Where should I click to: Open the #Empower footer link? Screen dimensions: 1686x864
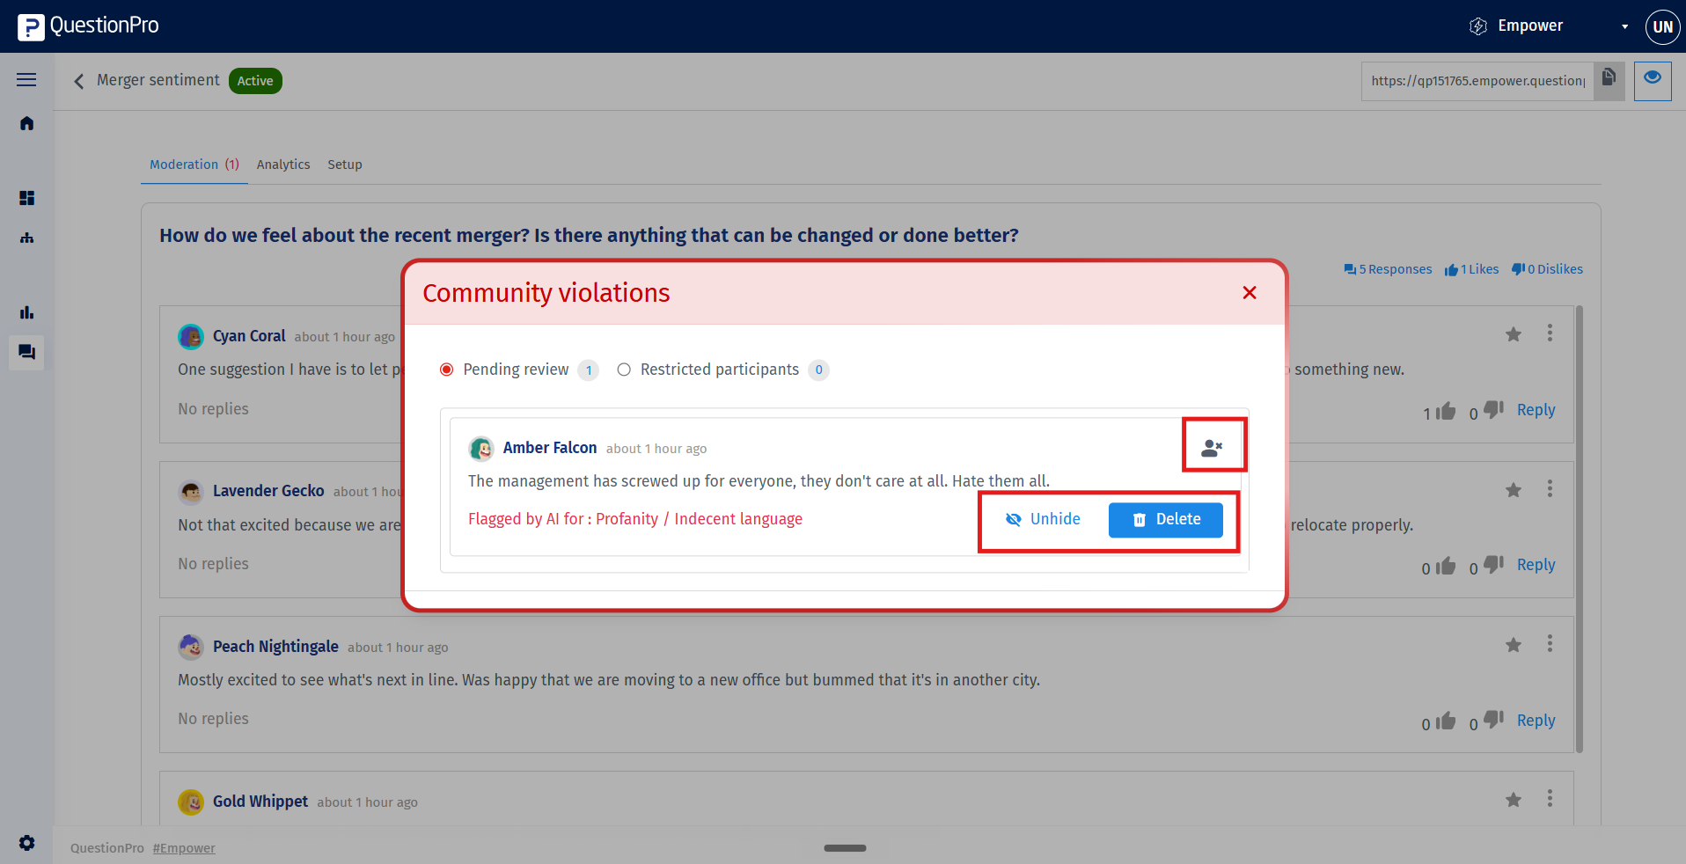(184, 848)
